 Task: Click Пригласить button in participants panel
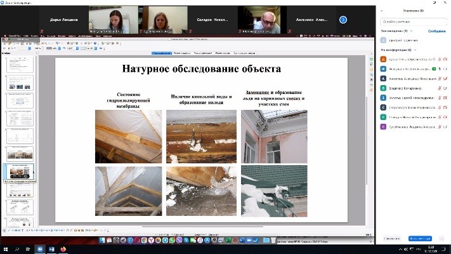point(392,239)
